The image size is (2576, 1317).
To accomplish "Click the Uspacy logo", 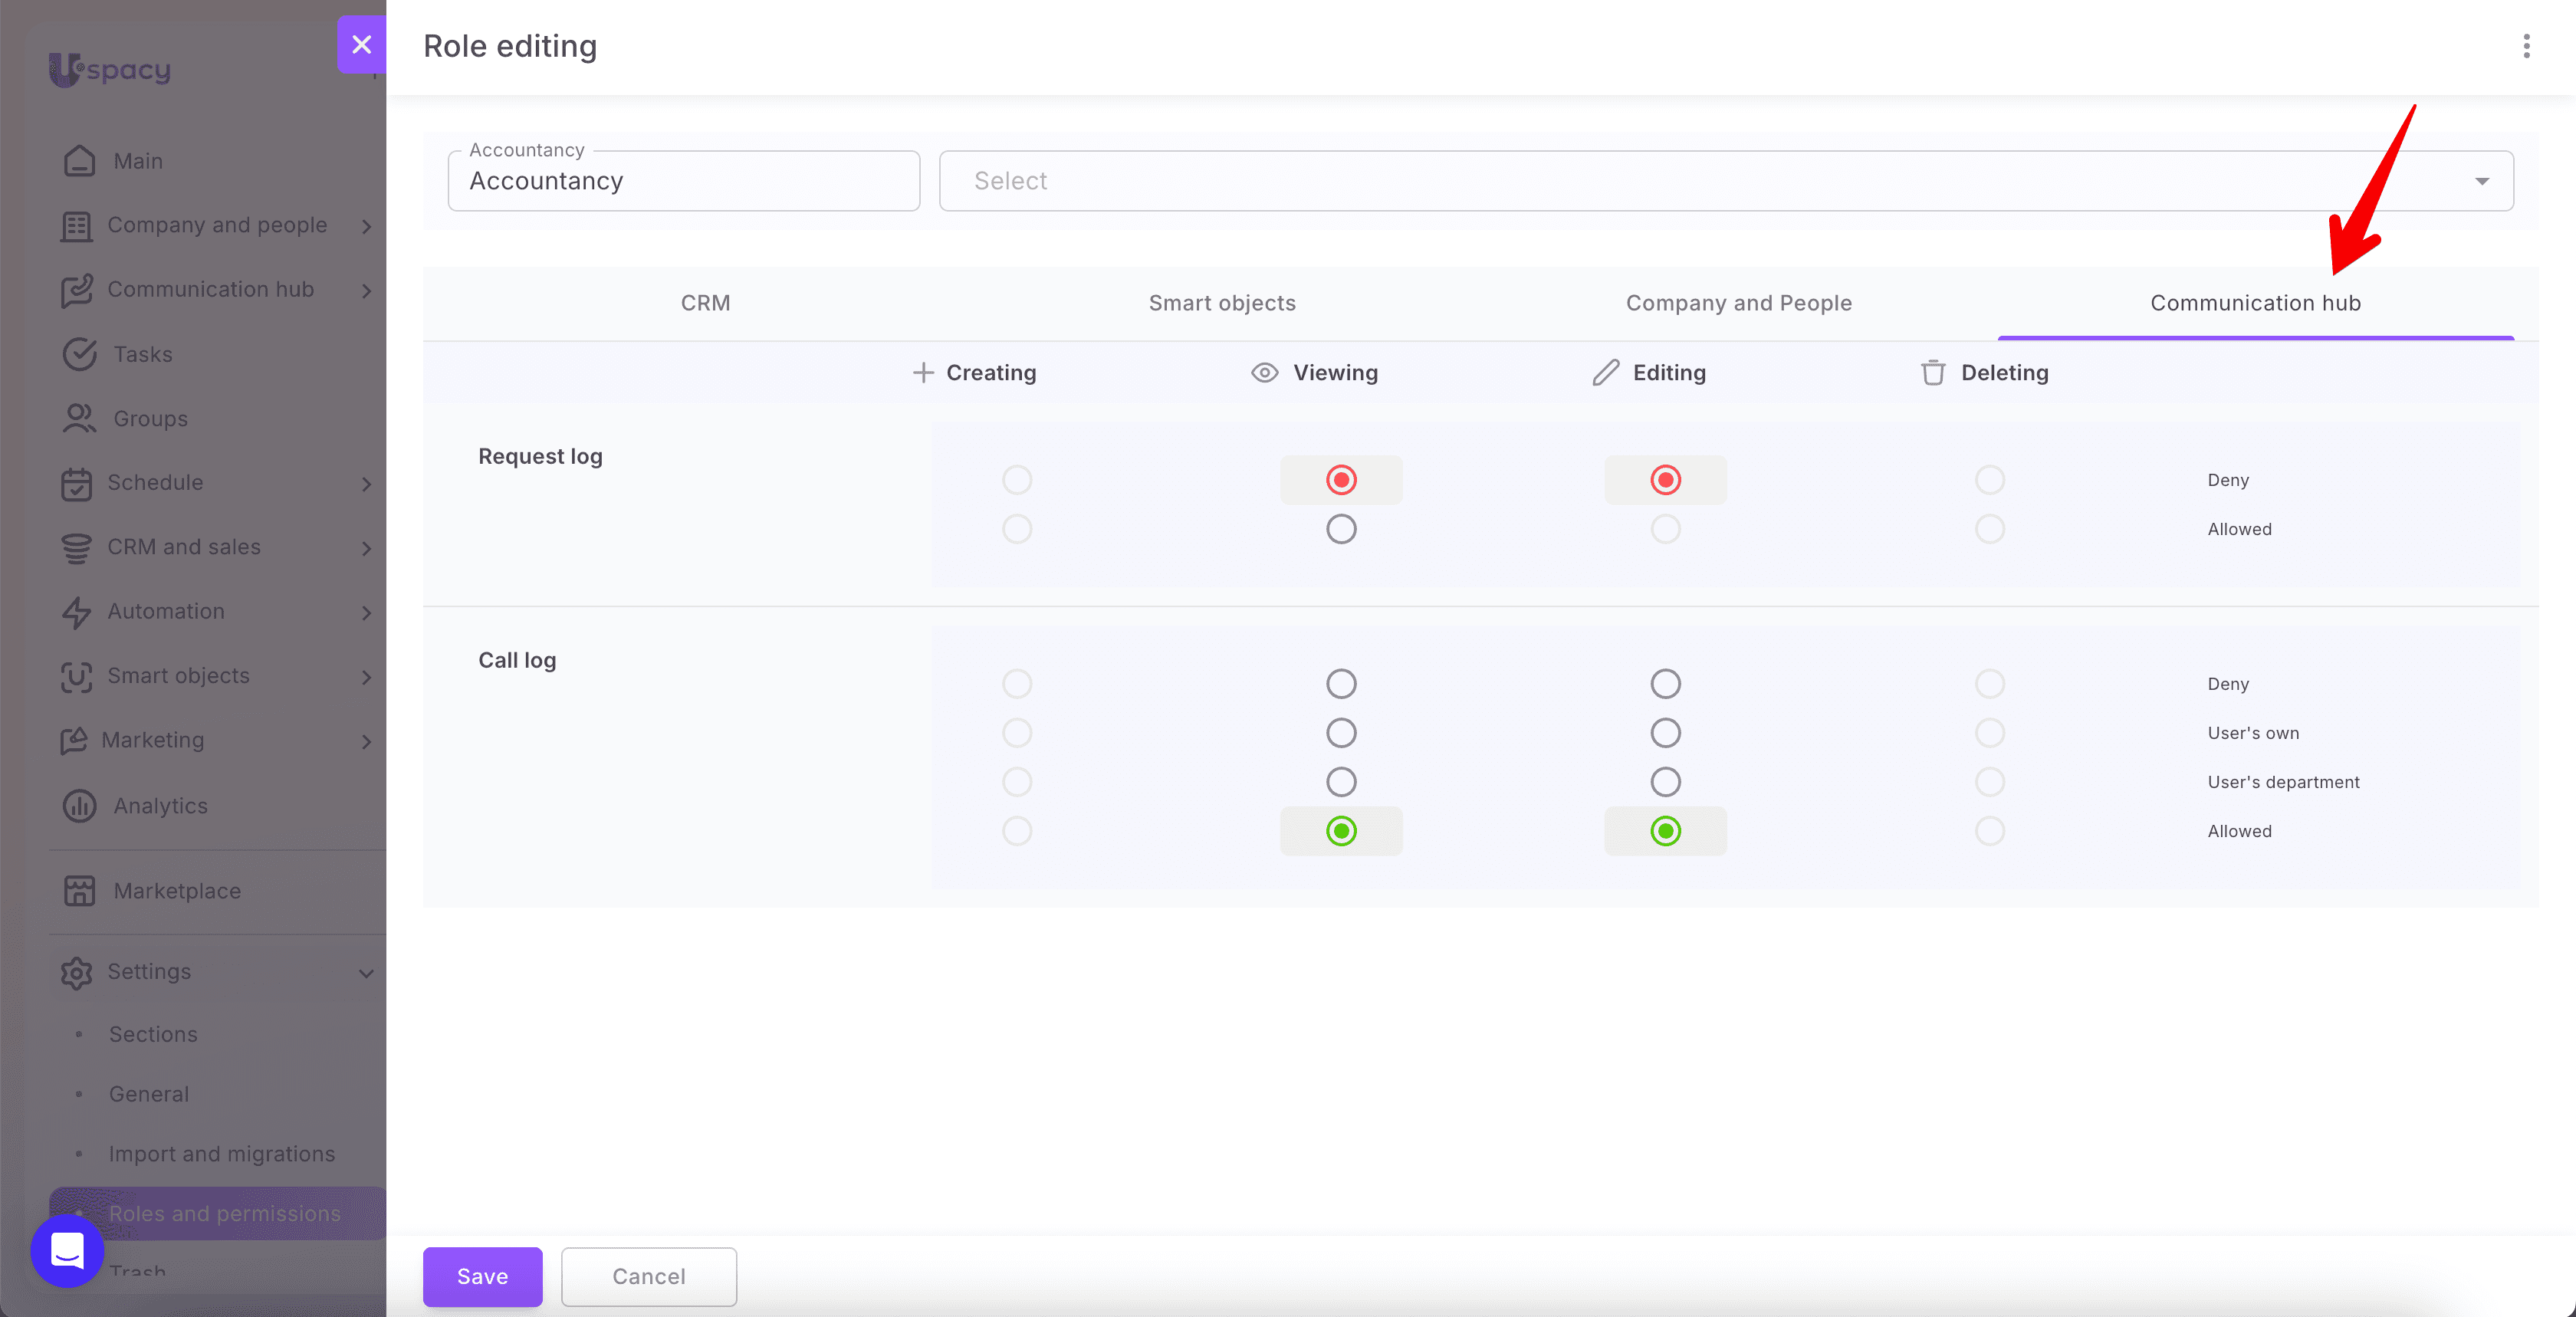I will [110, 70].
